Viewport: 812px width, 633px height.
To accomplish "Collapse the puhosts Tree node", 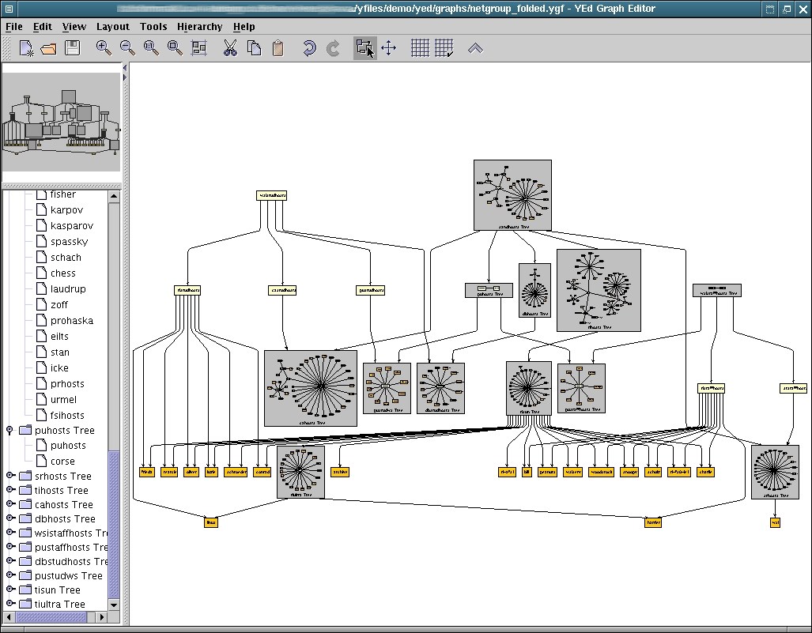I will [10, 430].
